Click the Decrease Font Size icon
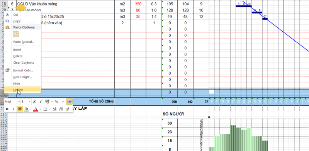309x151 pixels. click(x=41, y=102)
